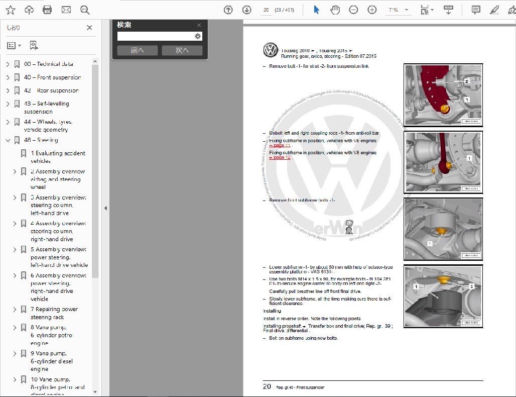Open 4 Assembly overview steering column right-hand
This screenshot has width=516, height=397.
(x=59, y=231)
